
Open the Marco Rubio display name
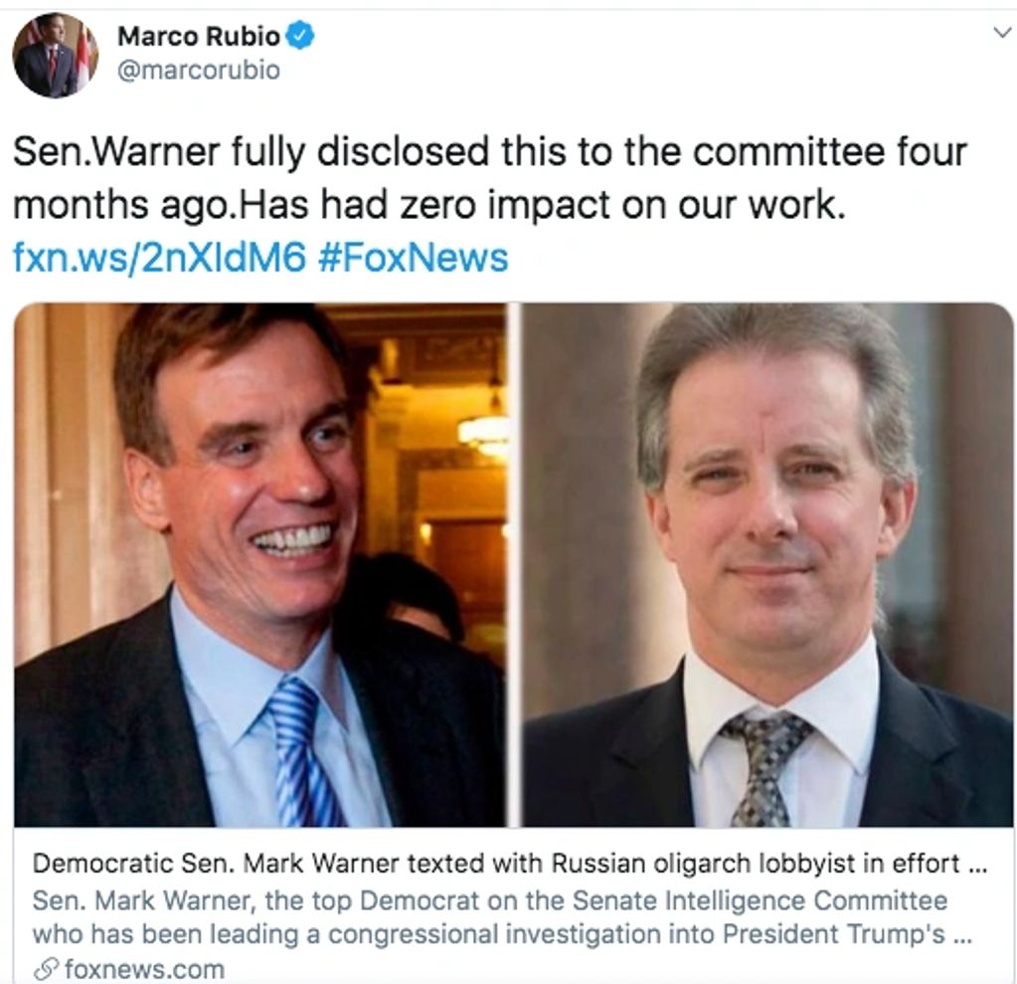199,36
